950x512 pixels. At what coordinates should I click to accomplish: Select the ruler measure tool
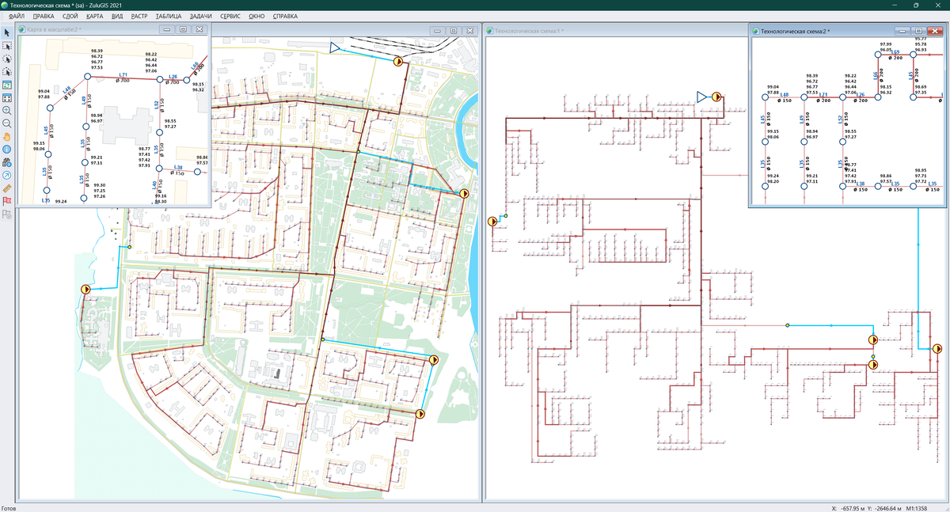click(x=7, y=188)
